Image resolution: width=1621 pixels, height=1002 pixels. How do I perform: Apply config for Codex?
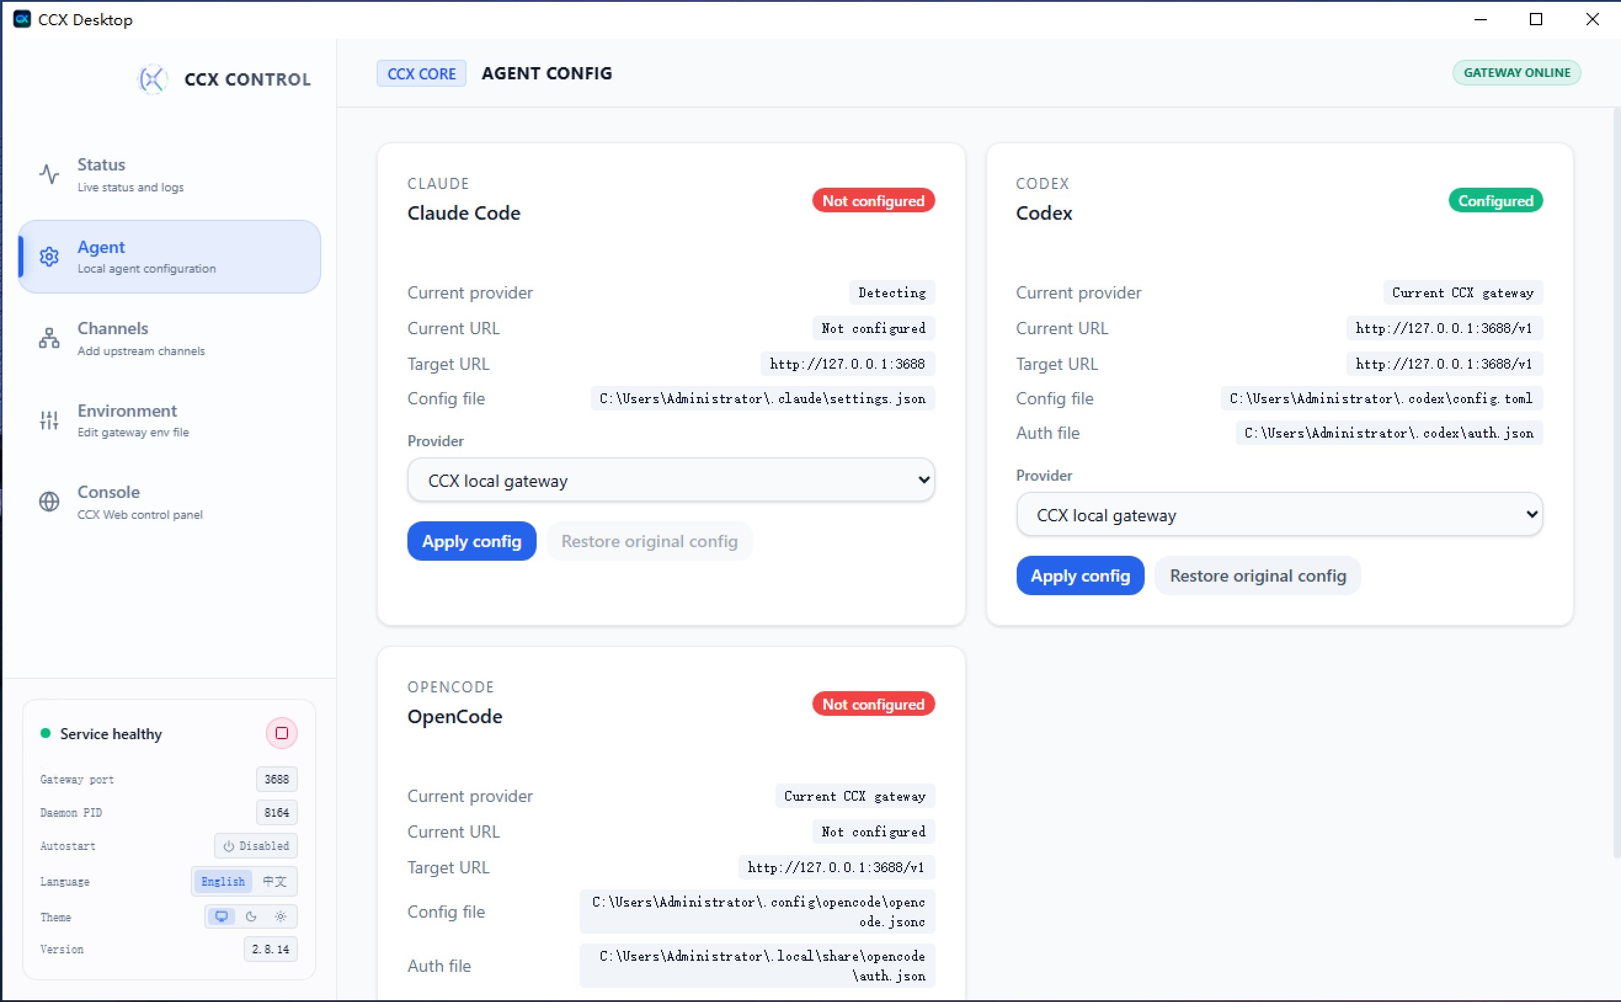(x=1080, y=575)
